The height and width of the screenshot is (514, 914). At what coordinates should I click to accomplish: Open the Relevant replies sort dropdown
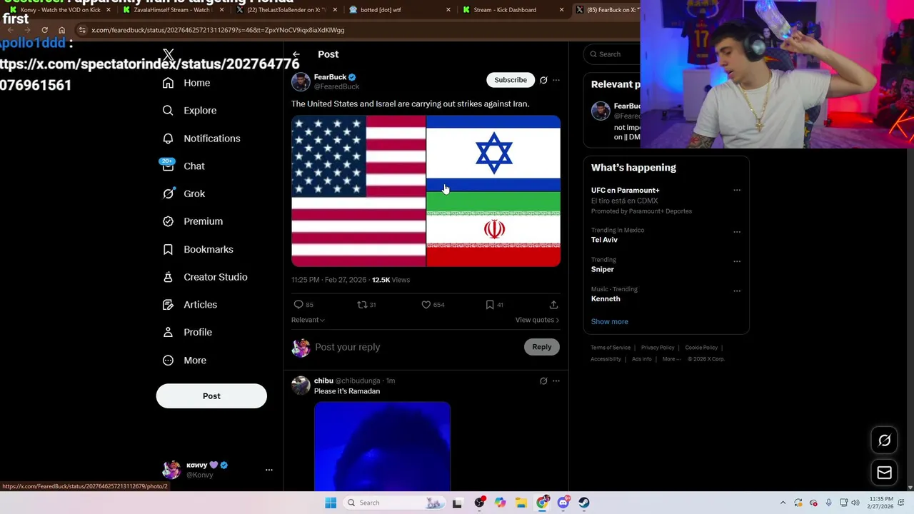(x=308, y=320)
